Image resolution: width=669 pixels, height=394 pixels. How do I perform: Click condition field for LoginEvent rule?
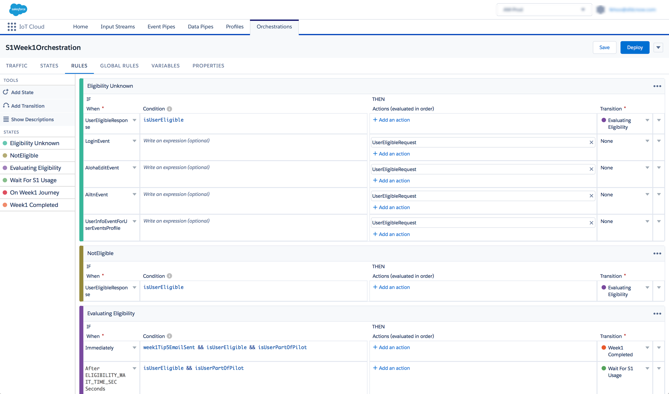pyautogui.click(x=253, y=147)
